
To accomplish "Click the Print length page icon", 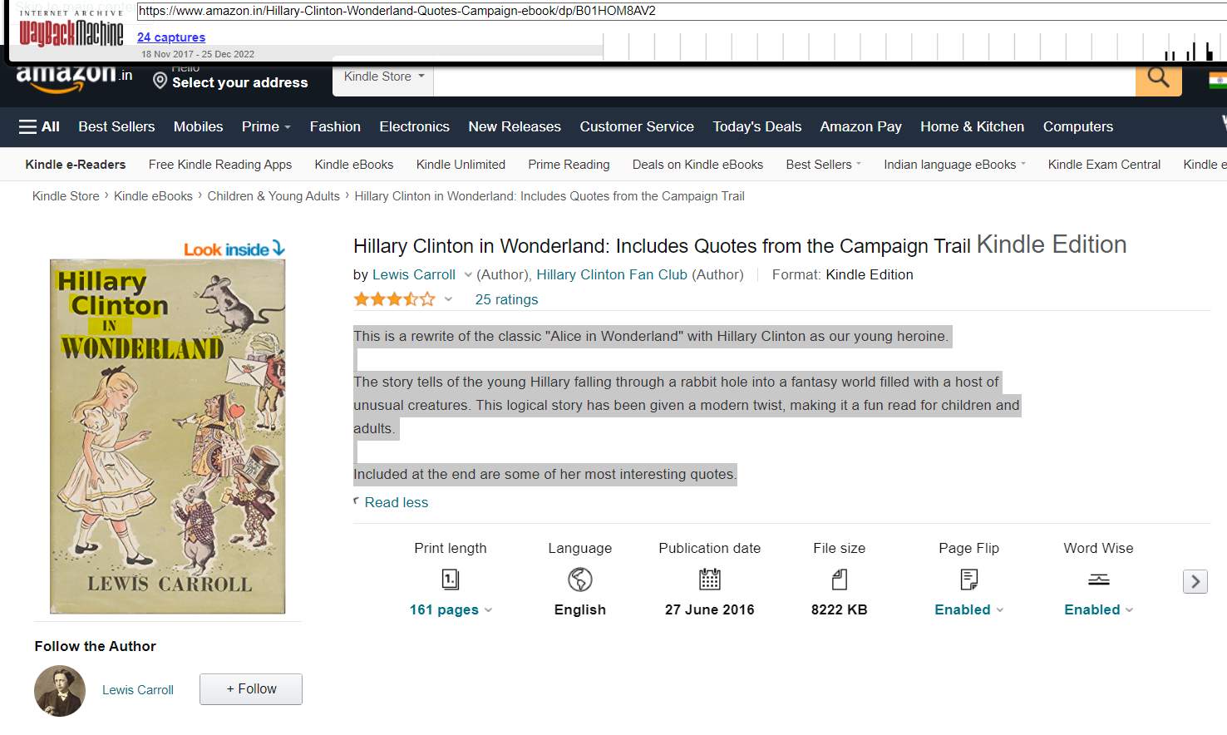I will [x=451, y=579].
